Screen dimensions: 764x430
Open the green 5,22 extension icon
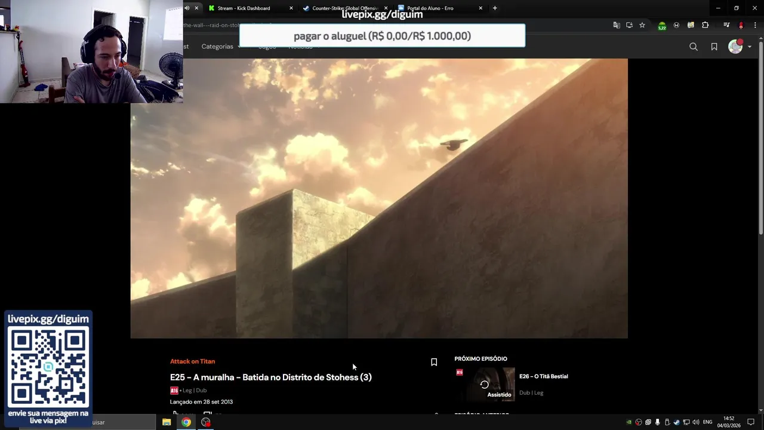[x=662, y=26]
